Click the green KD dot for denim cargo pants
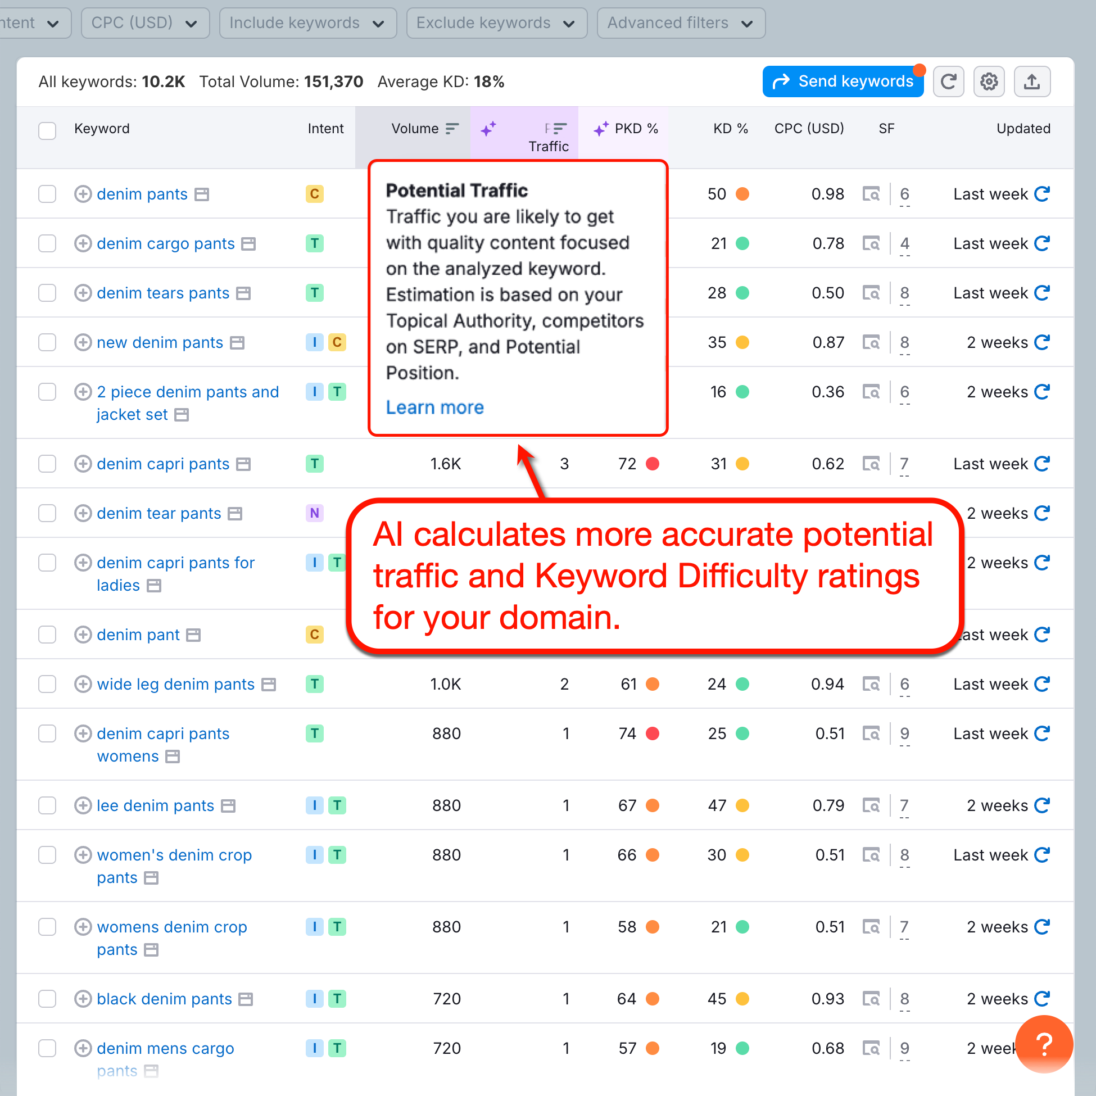Image resolution: width=1096 pixels, height=1096 pixels. coord(743,243)
